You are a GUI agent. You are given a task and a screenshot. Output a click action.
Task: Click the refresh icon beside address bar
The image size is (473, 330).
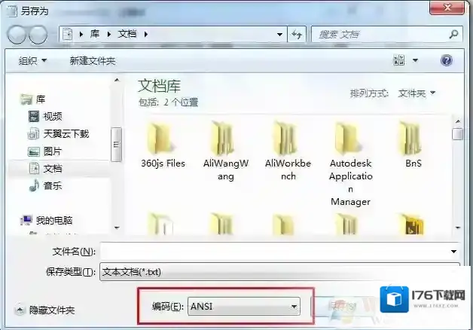coord(297,35)
